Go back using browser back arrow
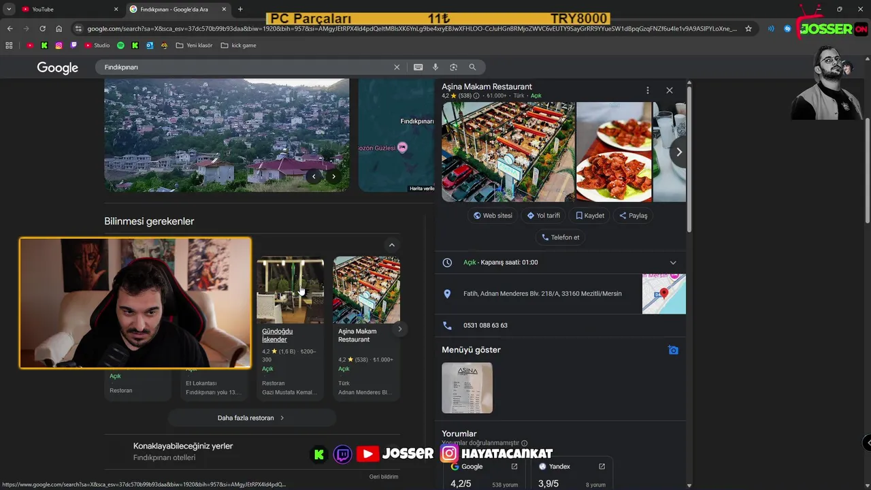This screenshot has width=871, height=490. coord(10,29)
